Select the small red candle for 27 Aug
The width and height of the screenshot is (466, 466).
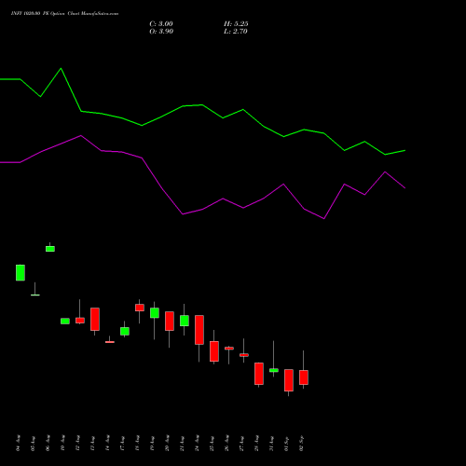[x=244, y=355]
